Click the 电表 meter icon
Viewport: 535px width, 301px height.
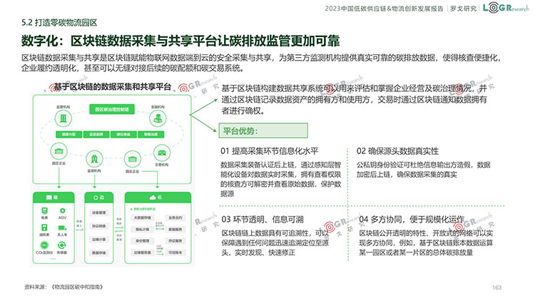click(44, 210)
